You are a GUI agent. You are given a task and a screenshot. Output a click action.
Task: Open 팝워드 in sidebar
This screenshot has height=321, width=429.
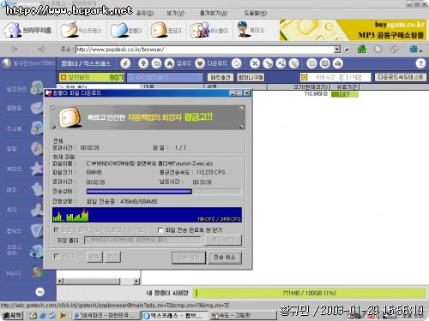[24, 230]
